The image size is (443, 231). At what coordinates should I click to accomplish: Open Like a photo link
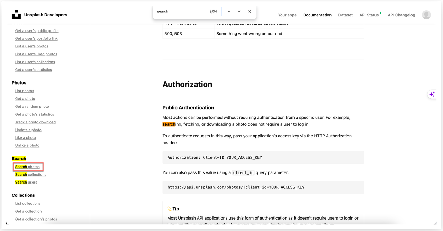click(25, 138)
